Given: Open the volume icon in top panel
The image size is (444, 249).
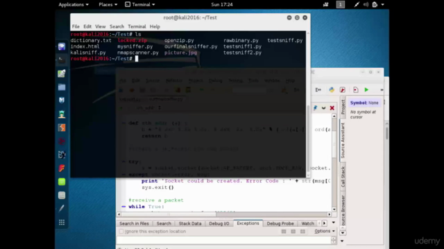Looking at the screenshot, I should tap(366, 5).
